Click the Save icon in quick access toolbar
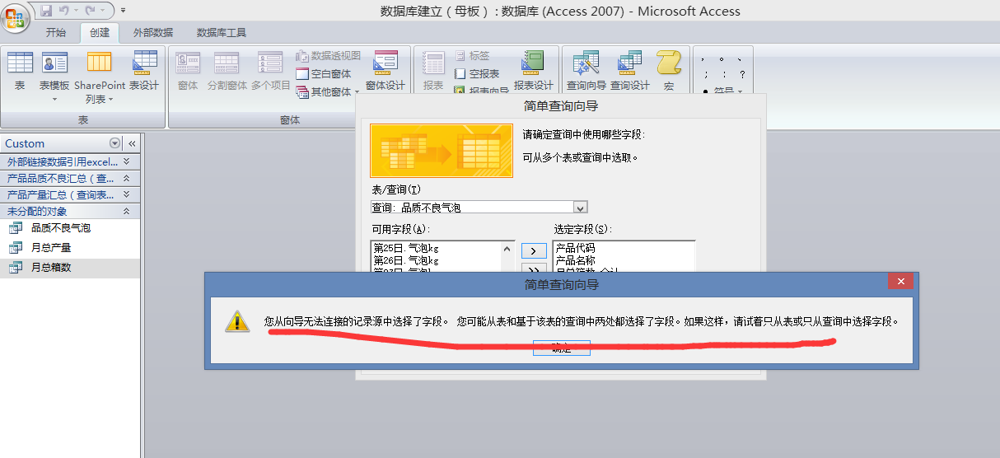 tap(46, 11)
